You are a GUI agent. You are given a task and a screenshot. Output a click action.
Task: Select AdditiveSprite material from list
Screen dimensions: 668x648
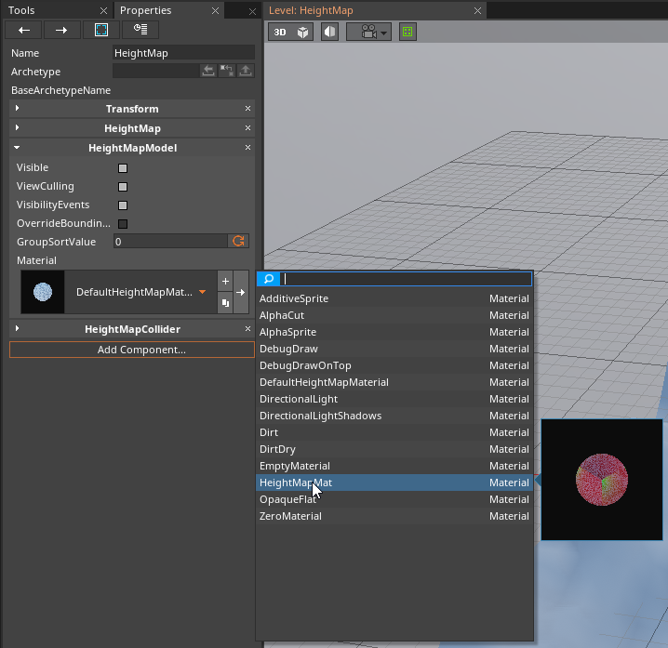394,298
